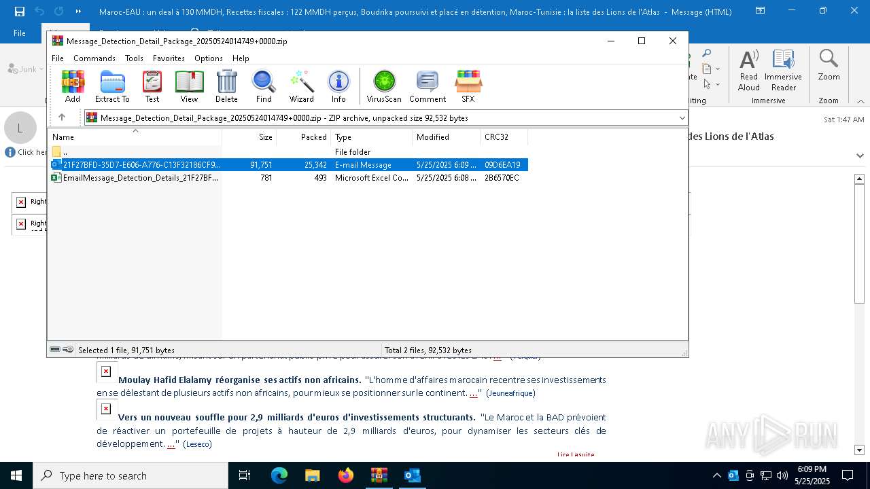The width and height of the screenshot is (870, 489).
Task: Run the Test archive tool
Action: click(152, 86)
